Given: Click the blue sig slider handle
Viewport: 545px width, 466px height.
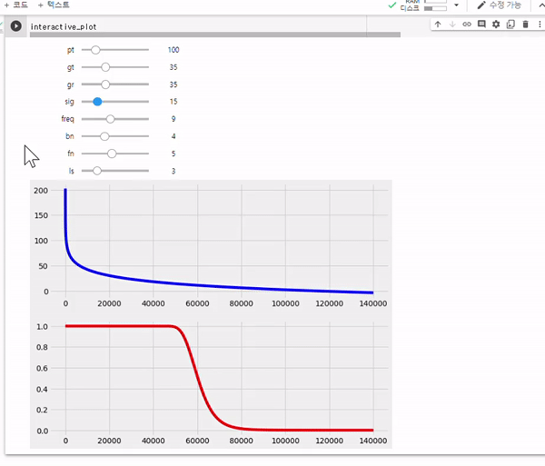Looking at the screenshot, I should click(98, 102).
